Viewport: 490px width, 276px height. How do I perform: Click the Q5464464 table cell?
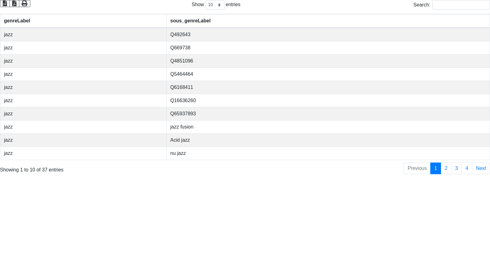(x=182, y=74)
